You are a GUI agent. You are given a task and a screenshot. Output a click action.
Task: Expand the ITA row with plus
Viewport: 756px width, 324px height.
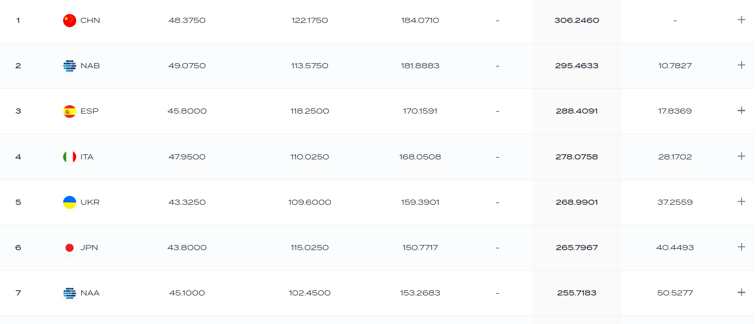tap(742, 156)
